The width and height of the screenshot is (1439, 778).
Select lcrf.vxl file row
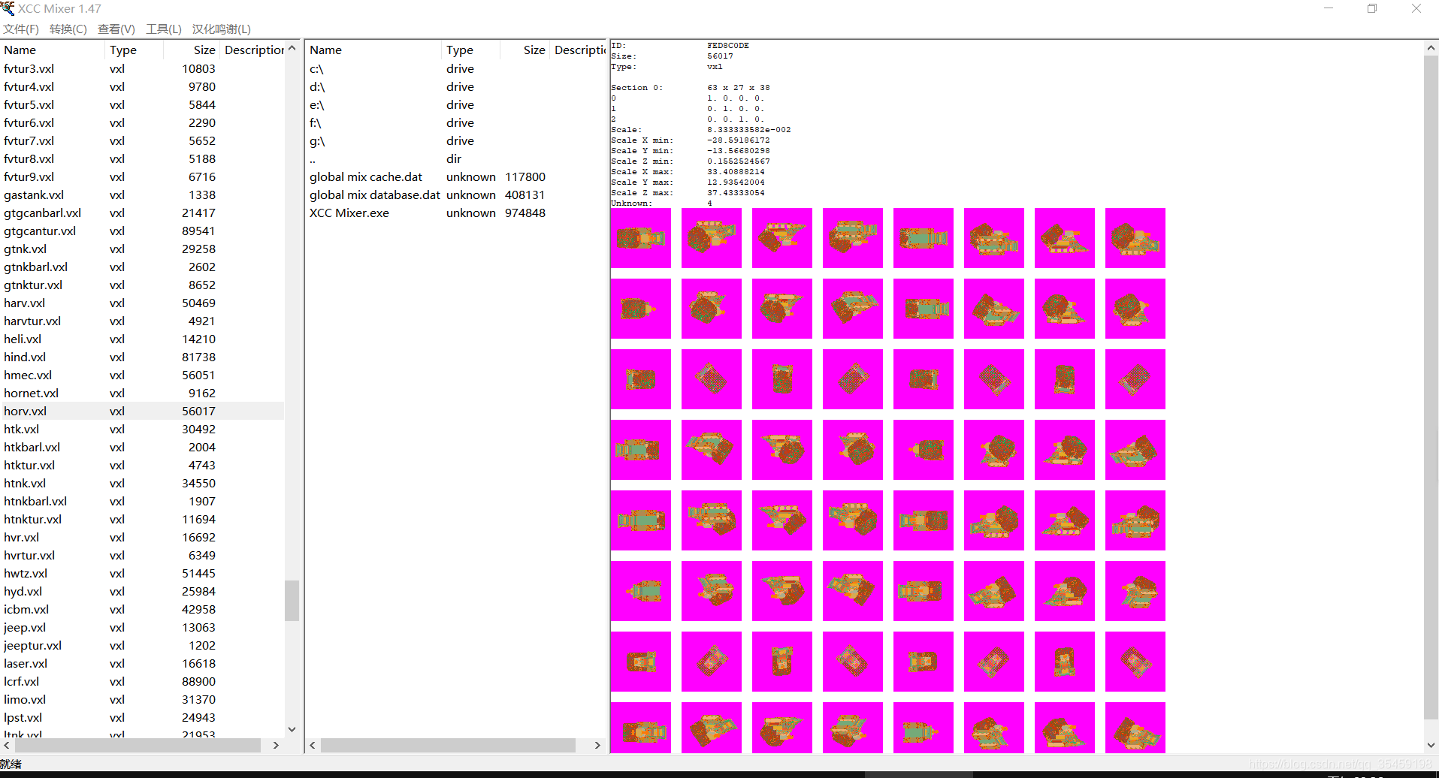[143, 682]
